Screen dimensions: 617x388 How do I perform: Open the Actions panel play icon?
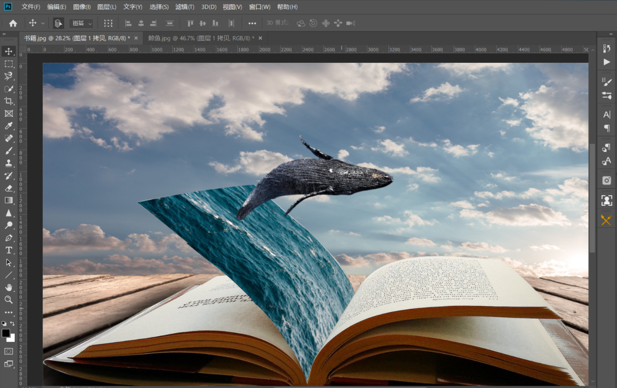coord(606,62)
